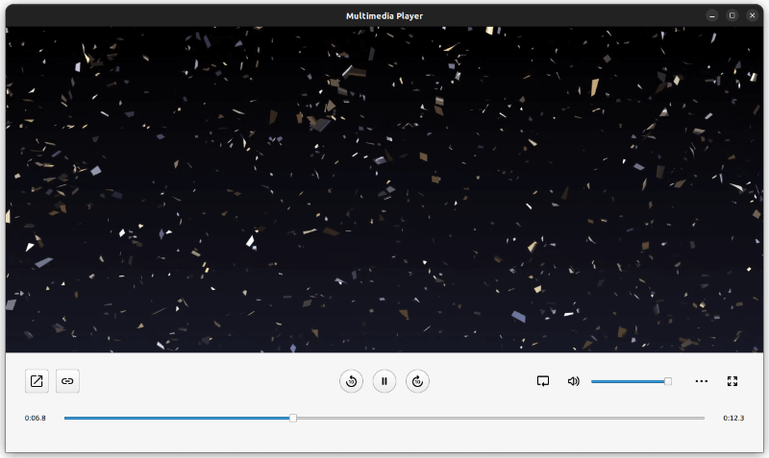Close the Multimedia Player window
The width and height of the screenshot is (769, 458).
751,15
